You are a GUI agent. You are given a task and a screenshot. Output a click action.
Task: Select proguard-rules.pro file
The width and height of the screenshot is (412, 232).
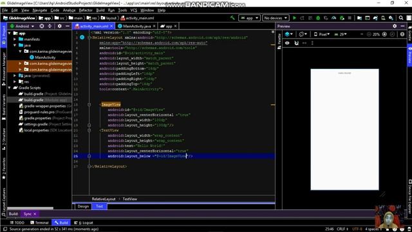39,112
